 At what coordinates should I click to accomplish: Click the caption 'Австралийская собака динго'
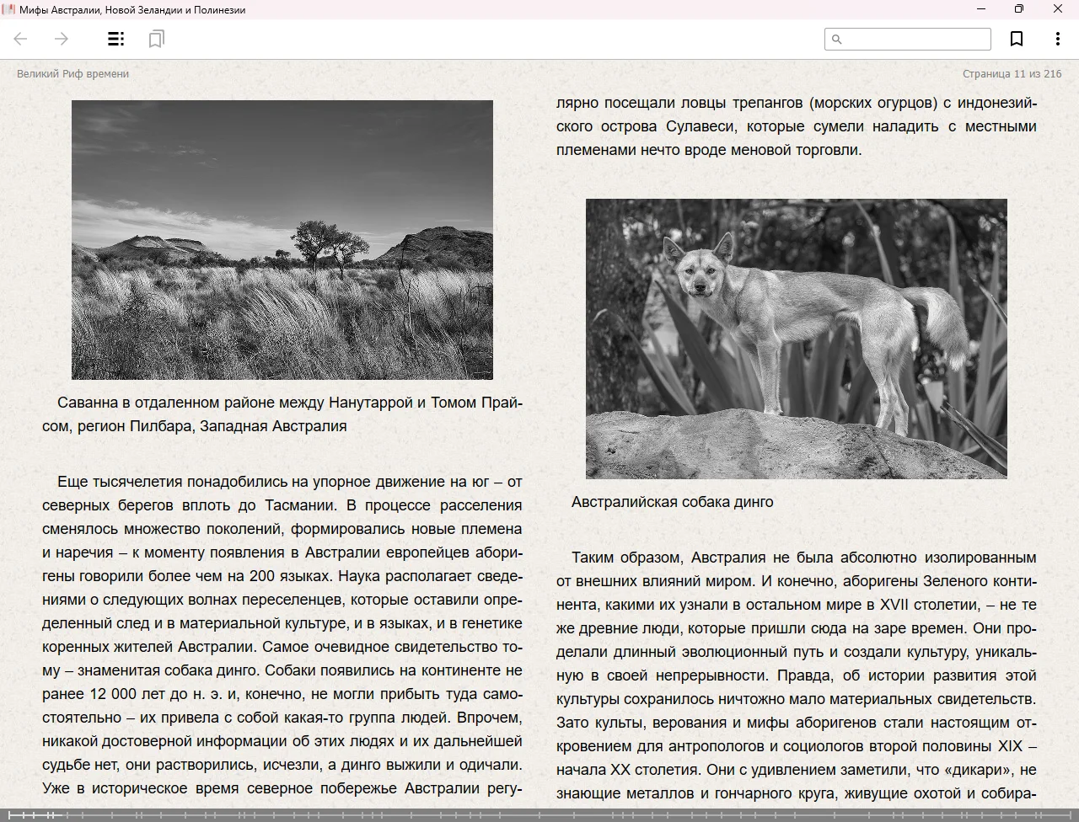pyautogui.click(x=672, y=502)
